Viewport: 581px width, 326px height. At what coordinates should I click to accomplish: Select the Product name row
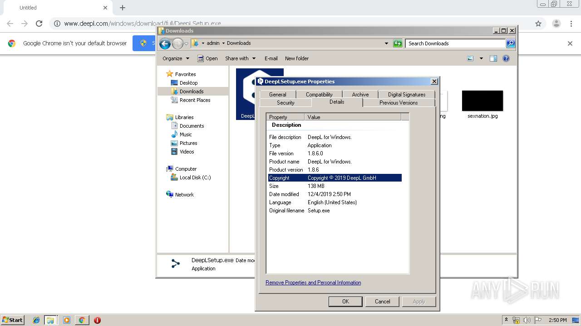[335, 162]
